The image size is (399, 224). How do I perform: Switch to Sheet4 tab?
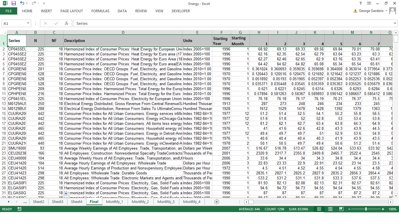click(77, 202)
